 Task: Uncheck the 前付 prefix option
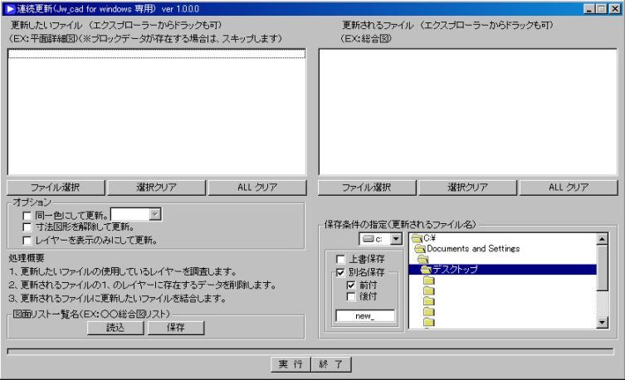pyautogui.click(x=350, y=285)
